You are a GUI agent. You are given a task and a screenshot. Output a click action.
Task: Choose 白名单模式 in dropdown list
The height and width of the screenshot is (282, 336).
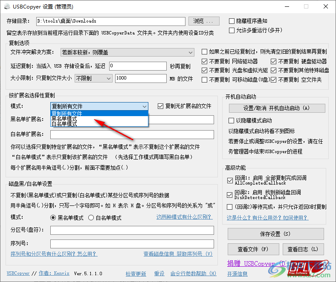click(99, 124)
